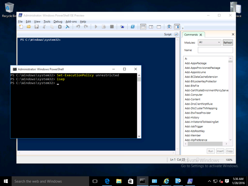This screenshot has height=186, width=248.
Task: Click the Microsoft Edge taskbar icon
Action: point(107,181)
